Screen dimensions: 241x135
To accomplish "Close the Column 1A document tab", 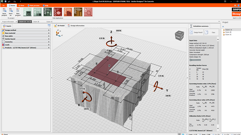I will tap(30, 22).
